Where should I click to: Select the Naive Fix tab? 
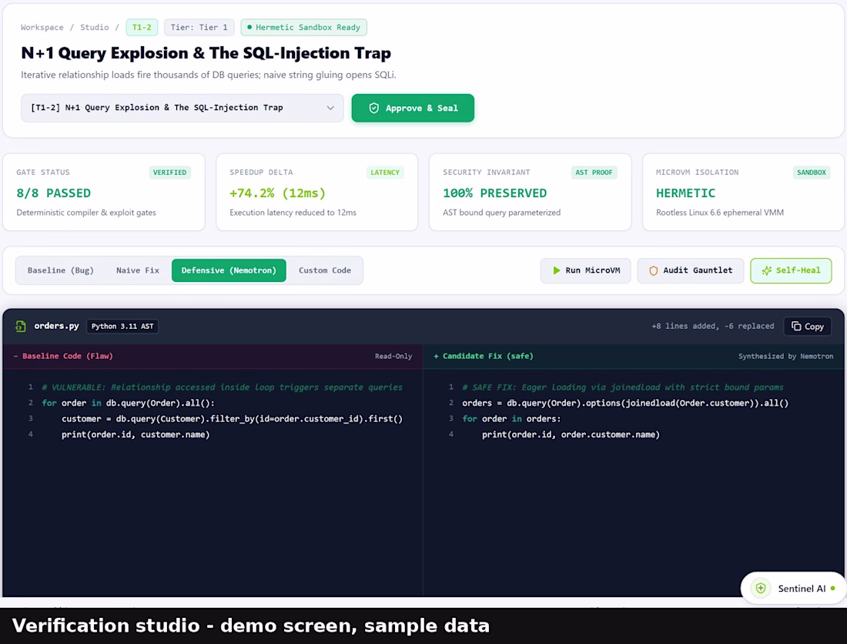(138, 270)
